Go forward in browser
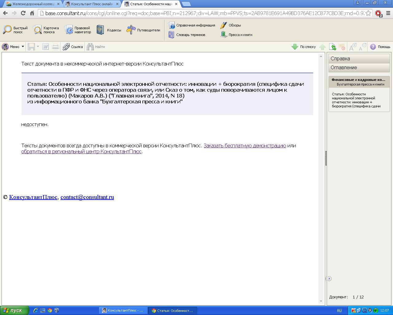Screen dimensions: 393x315 (x=14, y=13)
